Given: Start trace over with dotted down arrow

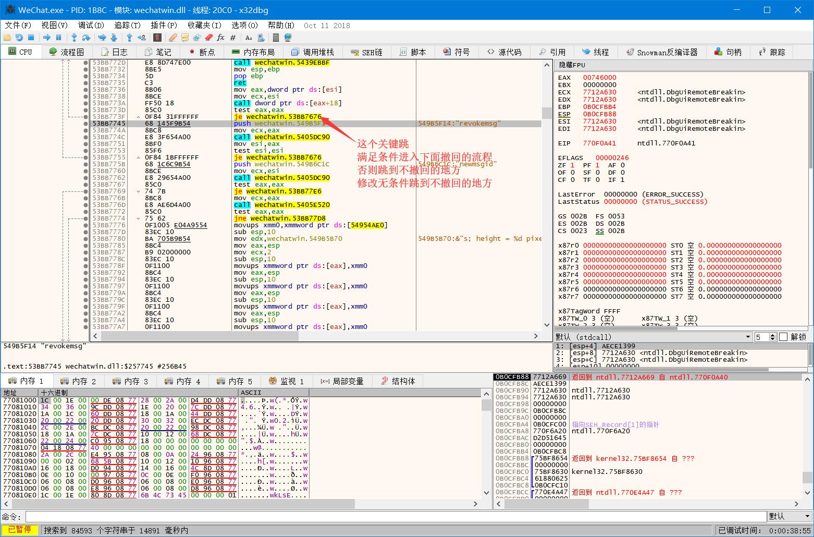Looking at the screenshot, I should [114, 38].
